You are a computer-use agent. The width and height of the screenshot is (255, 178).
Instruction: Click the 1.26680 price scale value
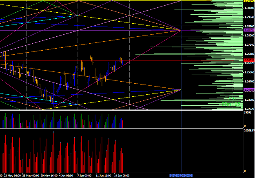[x=249, y=54]
